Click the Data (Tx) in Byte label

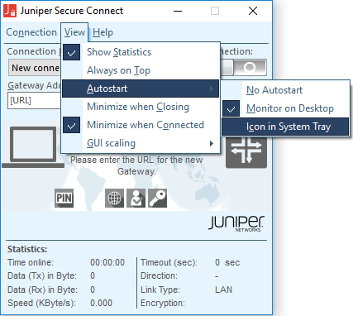[x=42, y=275]
